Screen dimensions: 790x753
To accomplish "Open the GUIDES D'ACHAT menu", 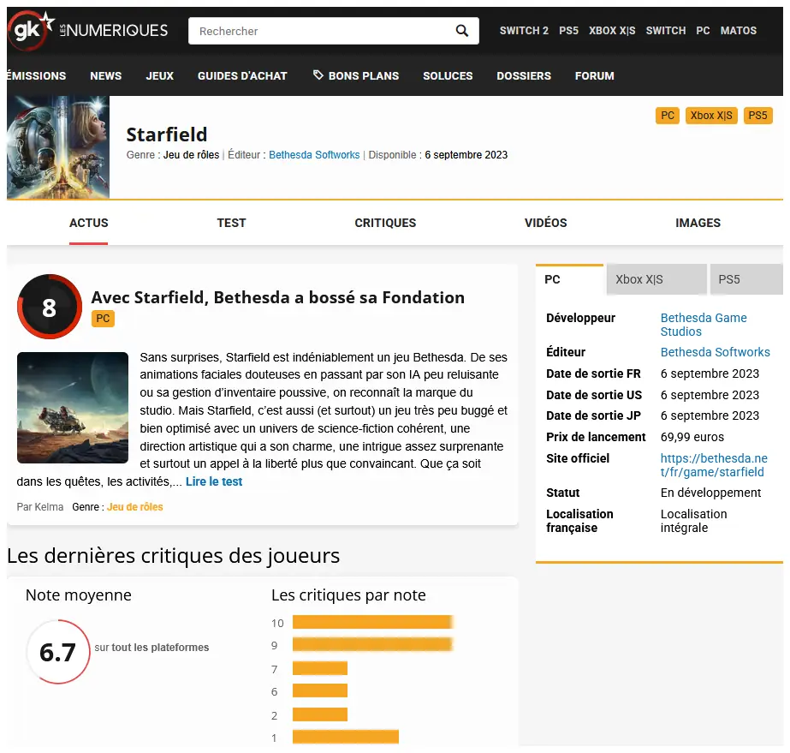I will [x=242, y=75].
